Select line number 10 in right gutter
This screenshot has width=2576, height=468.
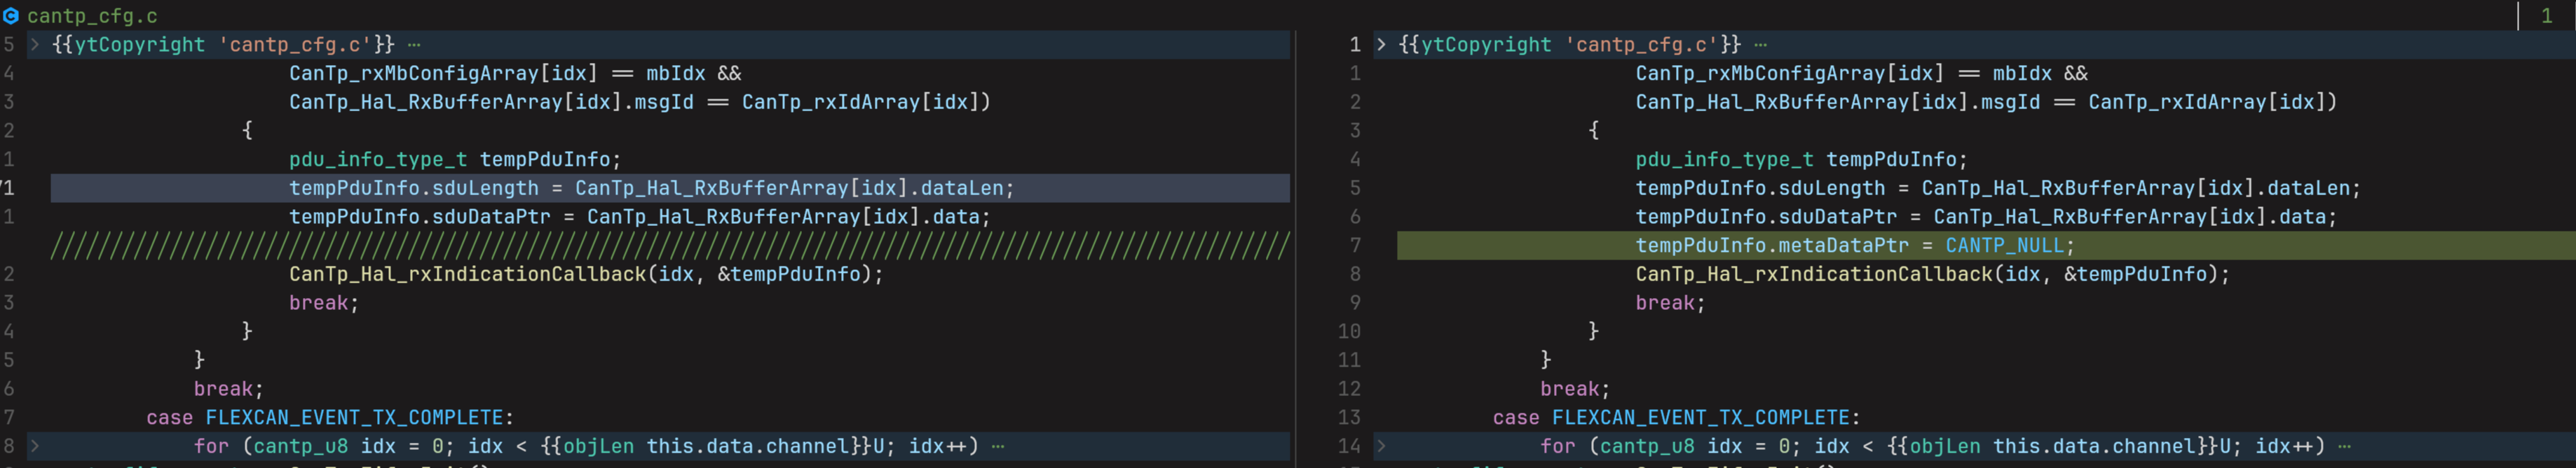tap(1349, 332)
